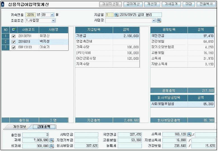Screen dimensions: 218x151
Task: Toggle the select-all checkbox in employee table header
Action: tap(13, 30)
